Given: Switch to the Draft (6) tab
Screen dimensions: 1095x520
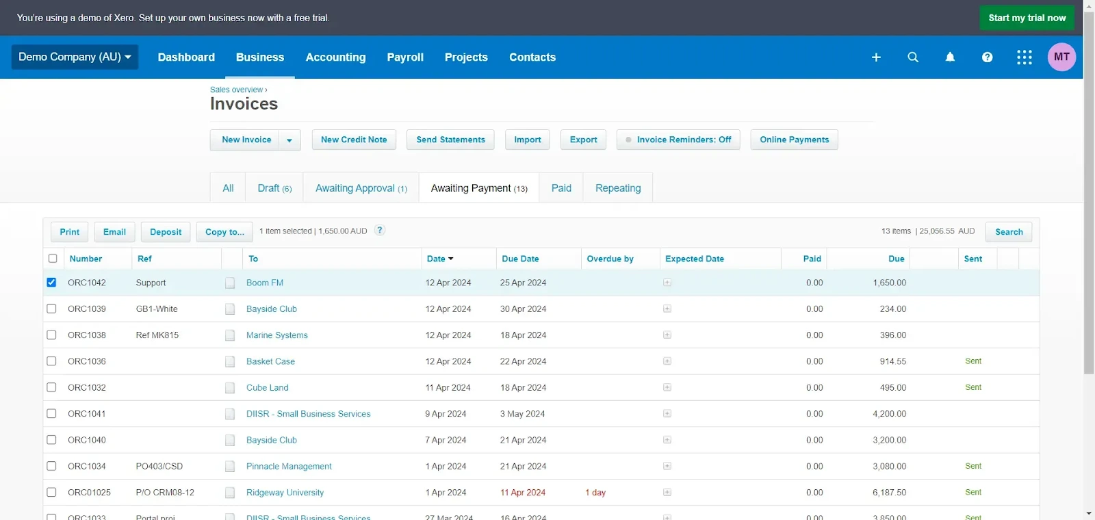Looking at the screenshot, I should 274,188.
